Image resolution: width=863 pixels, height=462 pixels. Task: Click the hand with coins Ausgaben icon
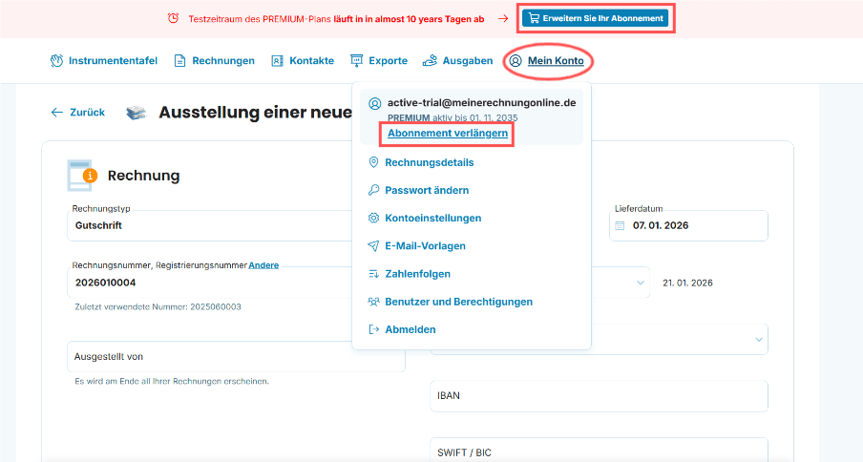[430, 60]
